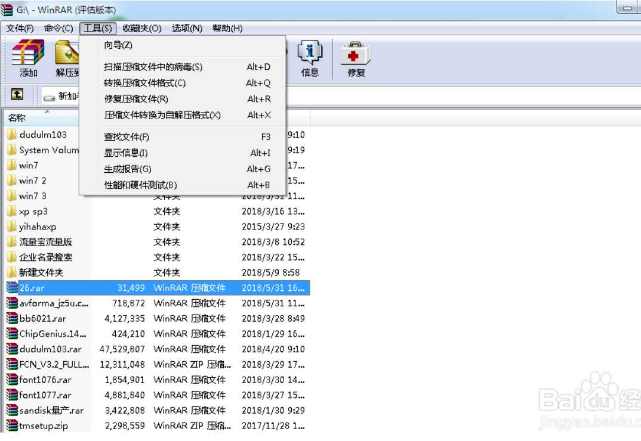Select 转换压缩文件格式(C) menu entry

tap(182, 83)
